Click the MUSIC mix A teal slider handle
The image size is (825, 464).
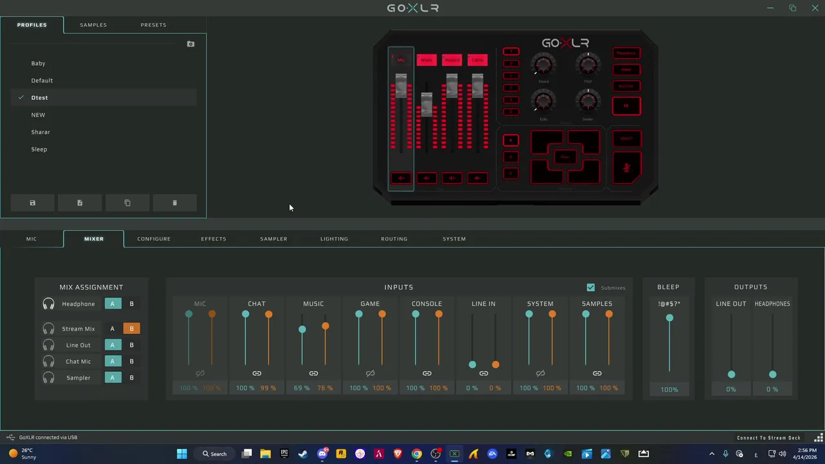302,329
